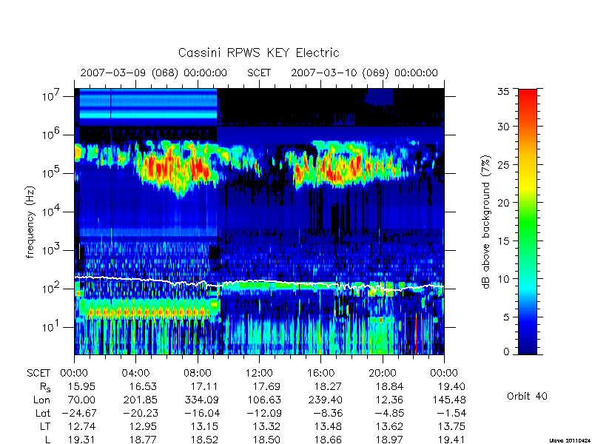
Task: Click the 16:00 time tick label
Action: (320, 374)
